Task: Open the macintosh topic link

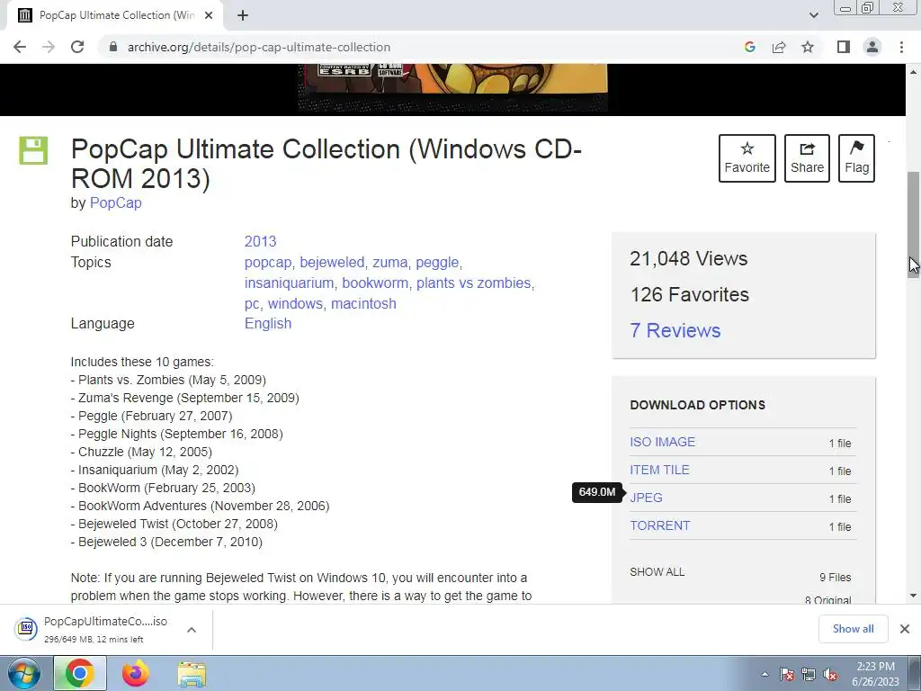Action: click(x=363, y=304)
